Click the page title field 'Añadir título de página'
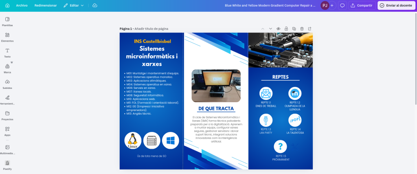The height and width of the screenshot is (174, 417). click(x=151, y=29)
